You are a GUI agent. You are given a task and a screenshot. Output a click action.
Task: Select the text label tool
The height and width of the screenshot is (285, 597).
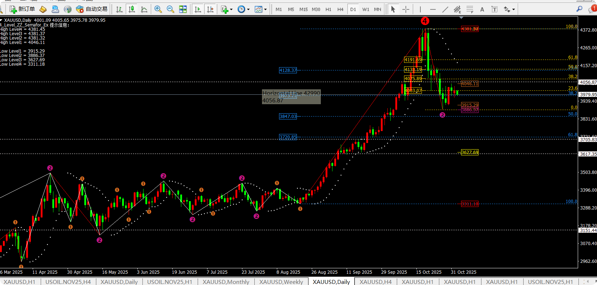495,9
